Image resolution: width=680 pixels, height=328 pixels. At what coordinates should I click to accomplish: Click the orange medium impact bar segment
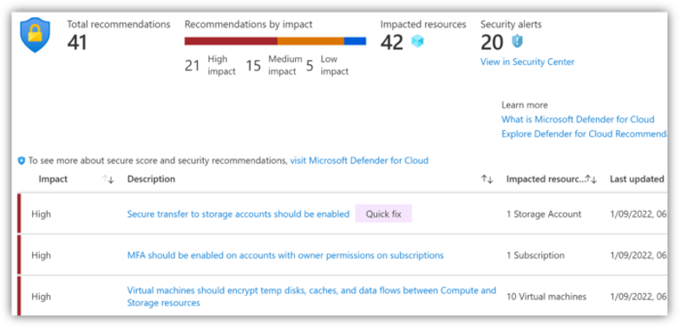(x=311, y=42)
